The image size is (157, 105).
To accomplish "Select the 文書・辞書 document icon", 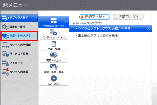I will point(54,44).
